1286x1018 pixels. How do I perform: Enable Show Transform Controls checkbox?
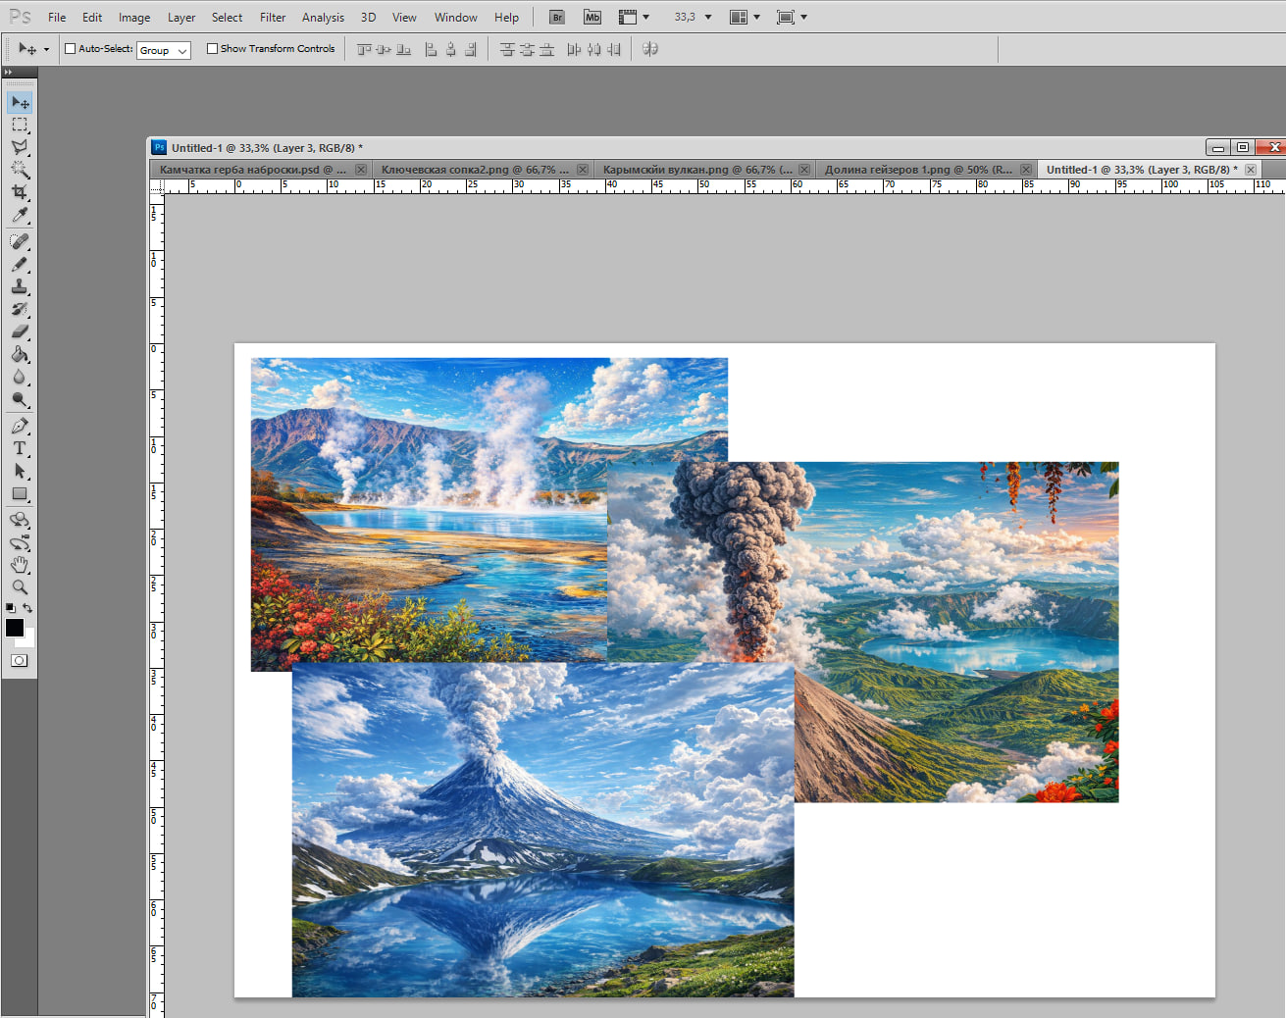pyautogui.click(x=212, y=49)
